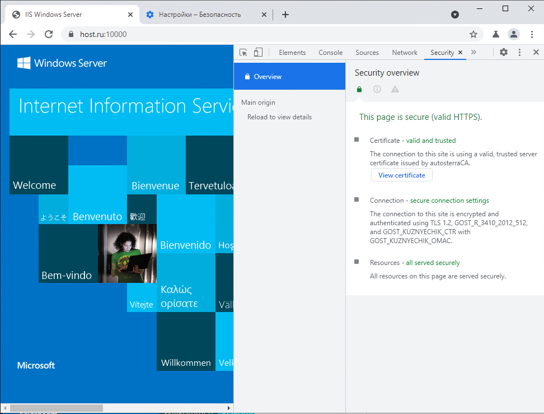Open the DevTools Console panel
The width and height of the screenshot is (544, 414).
pyautogui.click(x=330, y=53)
